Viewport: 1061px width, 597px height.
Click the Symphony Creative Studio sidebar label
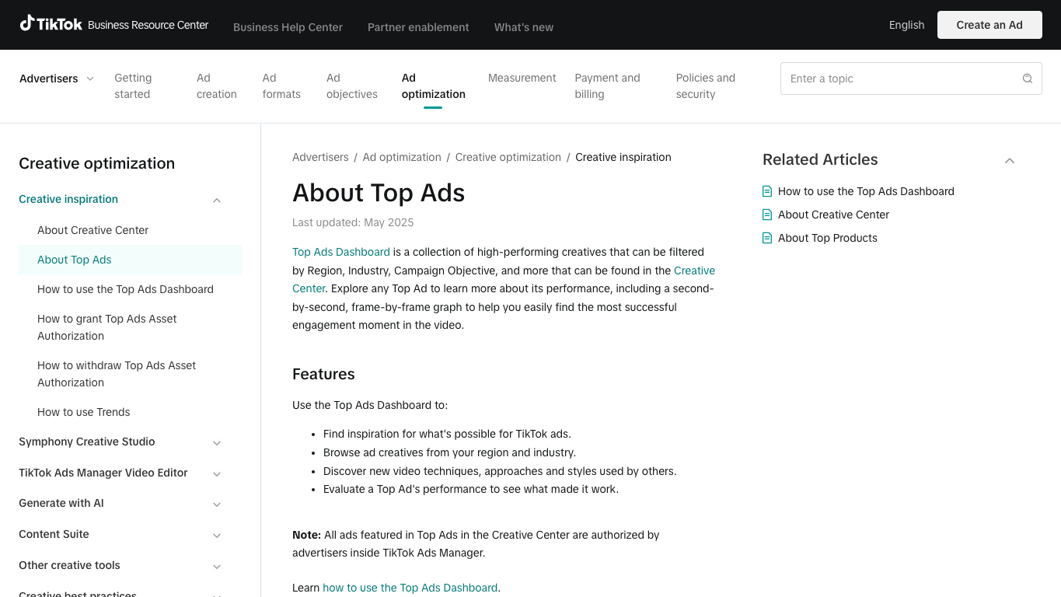tap(87, 442)
